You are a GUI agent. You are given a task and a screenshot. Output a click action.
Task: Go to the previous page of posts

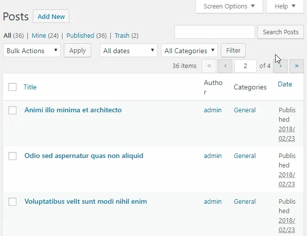225,66
